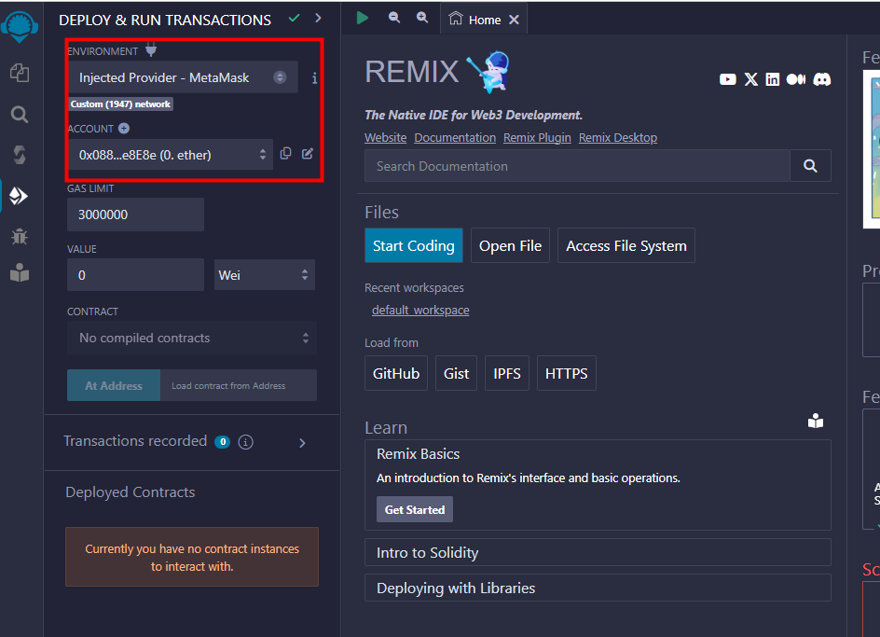Screen dimensions: 880x637
Task: Click the environment info 'i' icon
Action: [314, 78]
